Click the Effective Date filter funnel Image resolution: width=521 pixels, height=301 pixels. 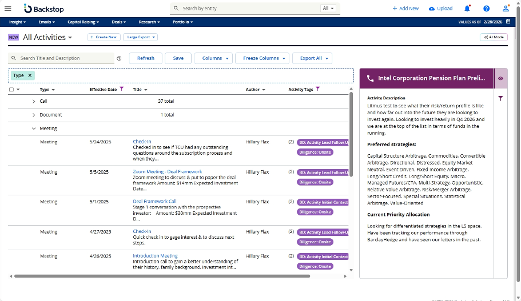122,89
